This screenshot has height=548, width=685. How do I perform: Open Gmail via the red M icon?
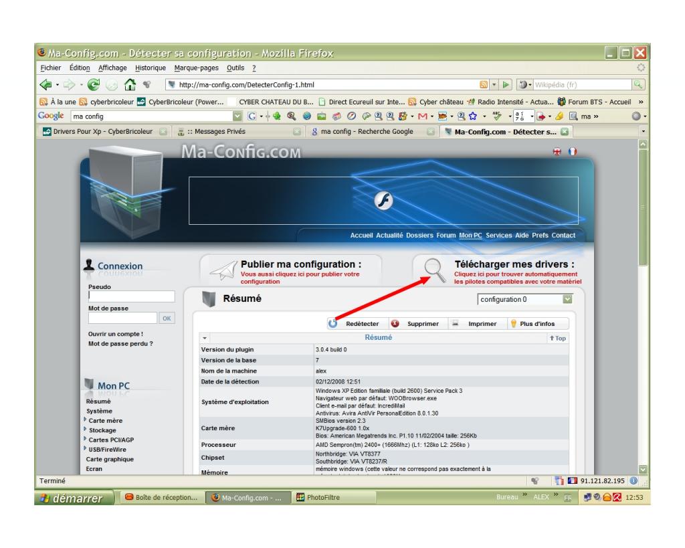point(423,116)
